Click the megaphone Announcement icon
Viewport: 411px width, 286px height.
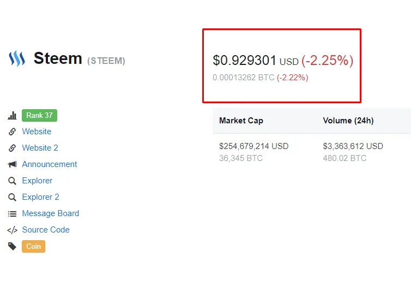pyautogui.click(x=12, y=164)
